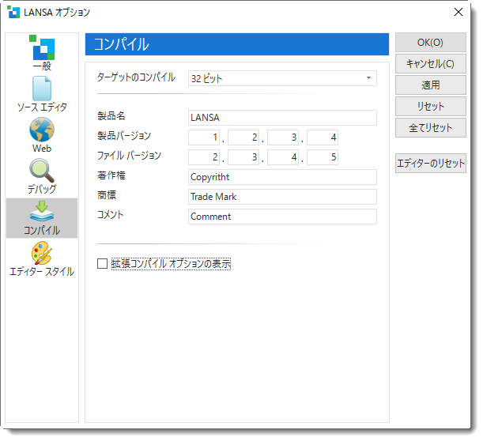Click the third 製品バージョン box with 3

pyautogui.click(x=283, y=138)
